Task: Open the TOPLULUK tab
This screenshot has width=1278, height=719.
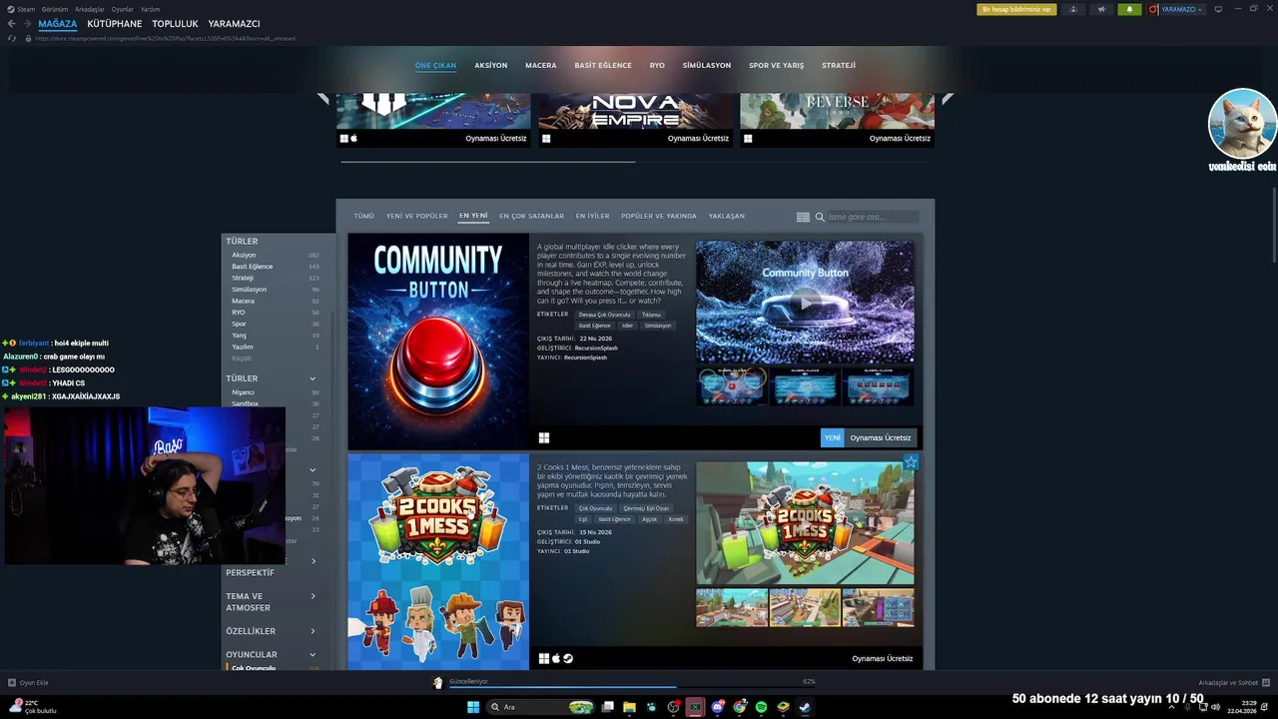Action: (175, 24)
